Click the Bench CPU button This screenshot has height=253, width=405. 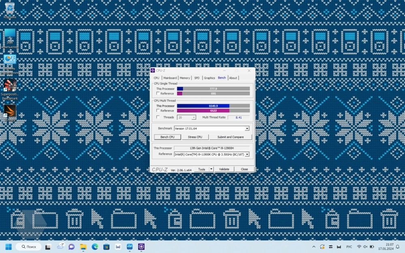click(167, 137)
